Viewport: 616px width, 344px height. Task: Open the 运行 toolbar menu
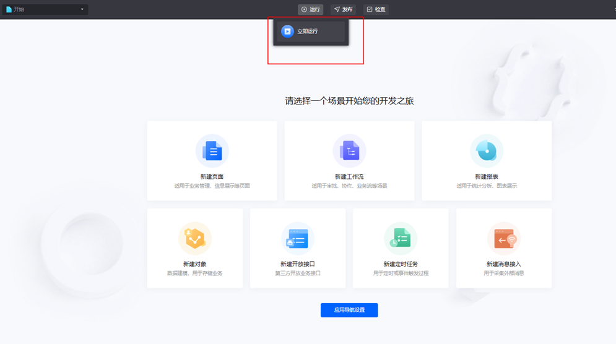pyautogui.click(x=310, y=9)
